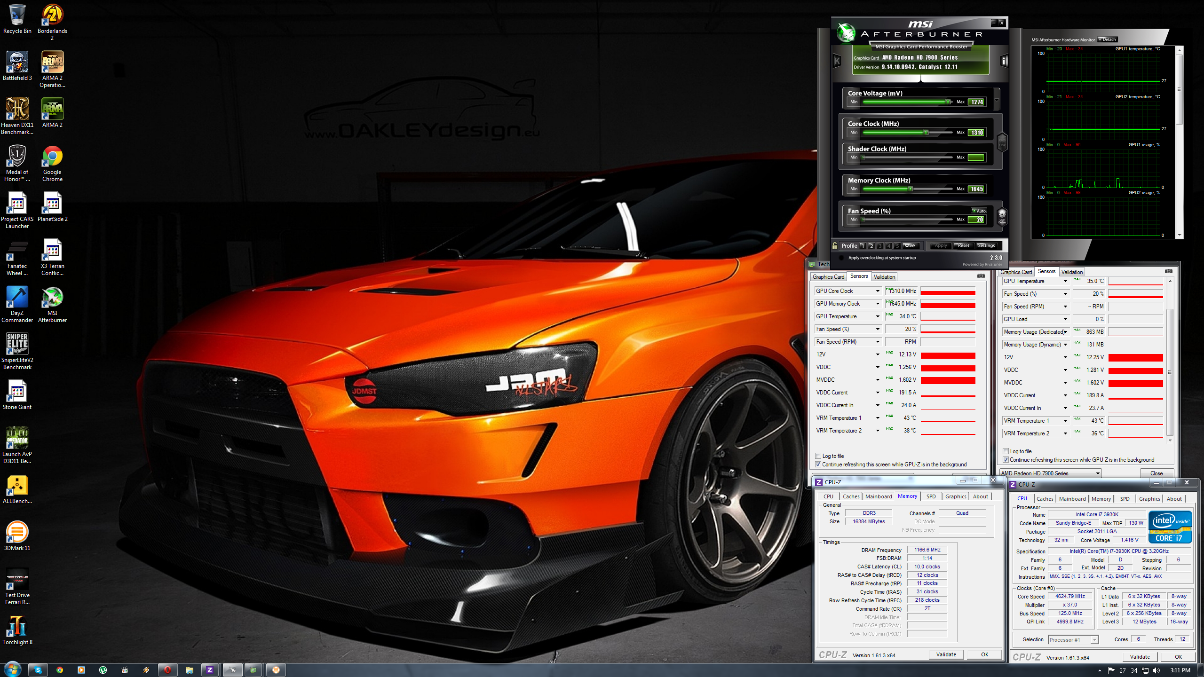Click Afterburner profile lock icon
This screenshot has width=1204, height=677.
(835, 245)
